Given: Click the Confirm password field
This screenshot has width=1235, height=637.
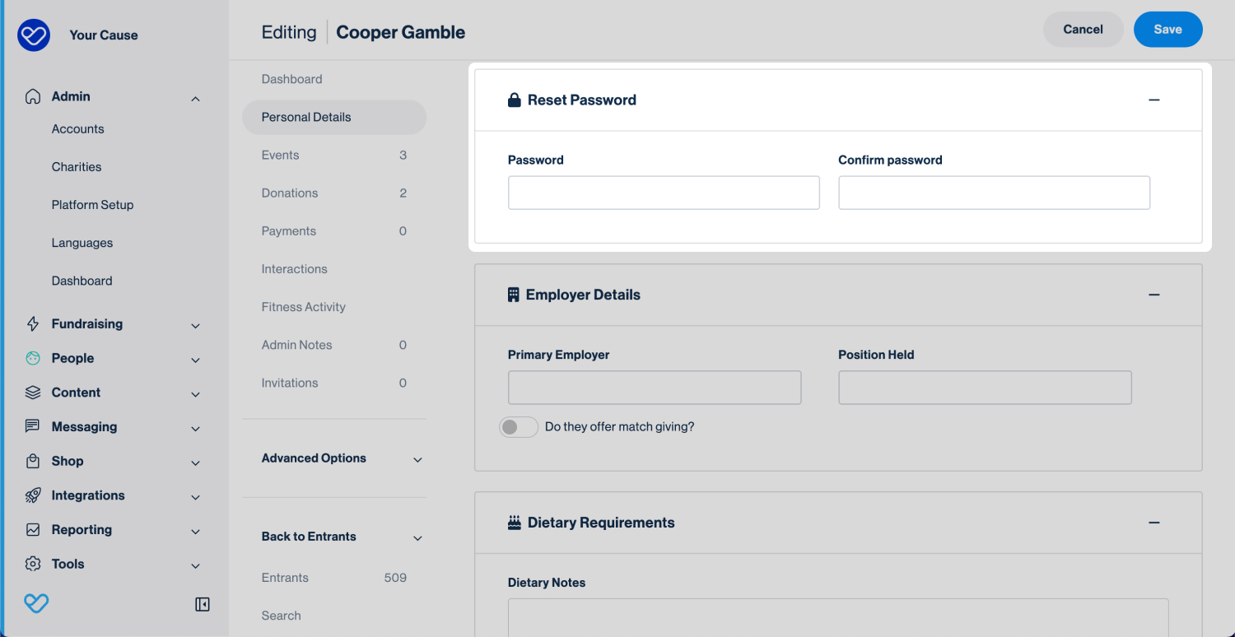Looking at the screenshot, I should click(x=994, y=193).
